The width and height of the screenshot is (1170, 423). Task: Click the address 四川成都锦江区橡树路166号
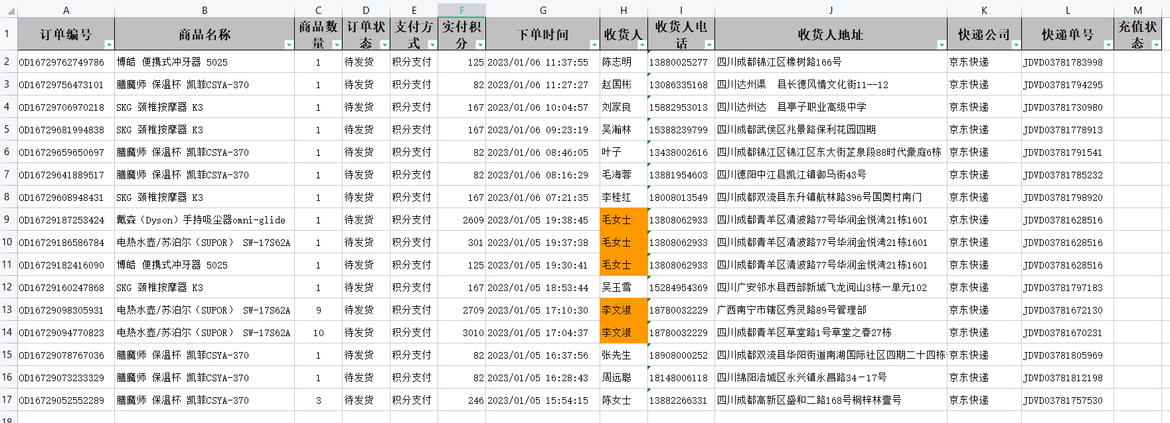[x=779, y=62]
